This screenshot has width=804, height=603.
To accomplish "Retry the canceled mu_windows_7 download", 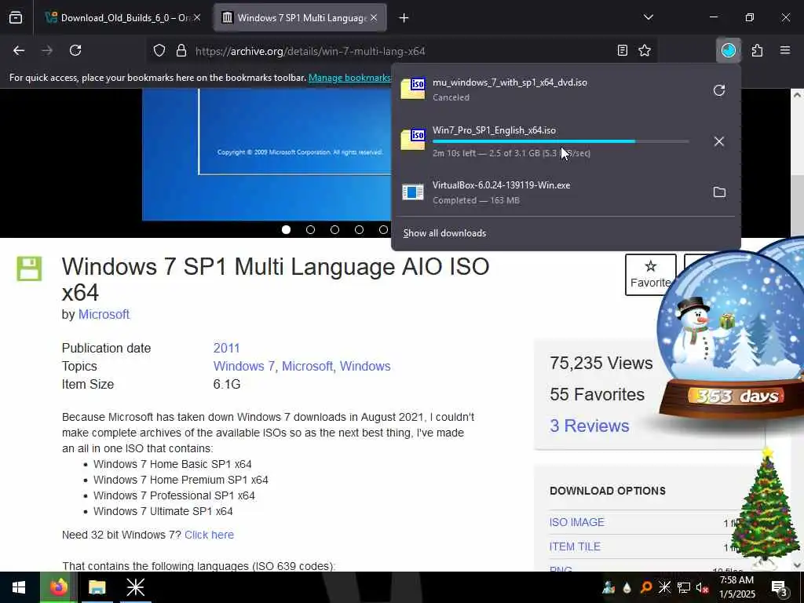I will coord(719,90).
